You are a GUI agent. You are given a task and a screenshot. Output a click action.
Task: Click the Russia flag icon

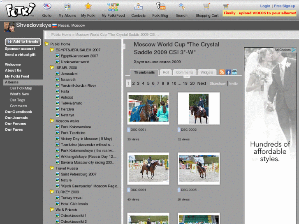[55, 25]
